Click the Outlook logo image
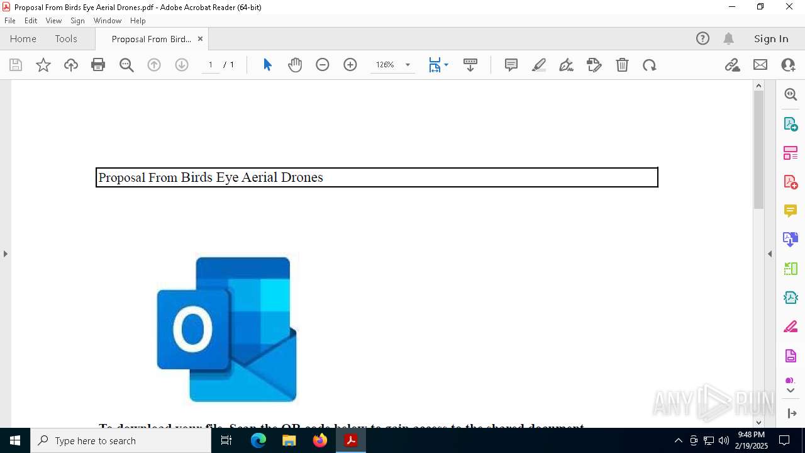 point(226,329)
